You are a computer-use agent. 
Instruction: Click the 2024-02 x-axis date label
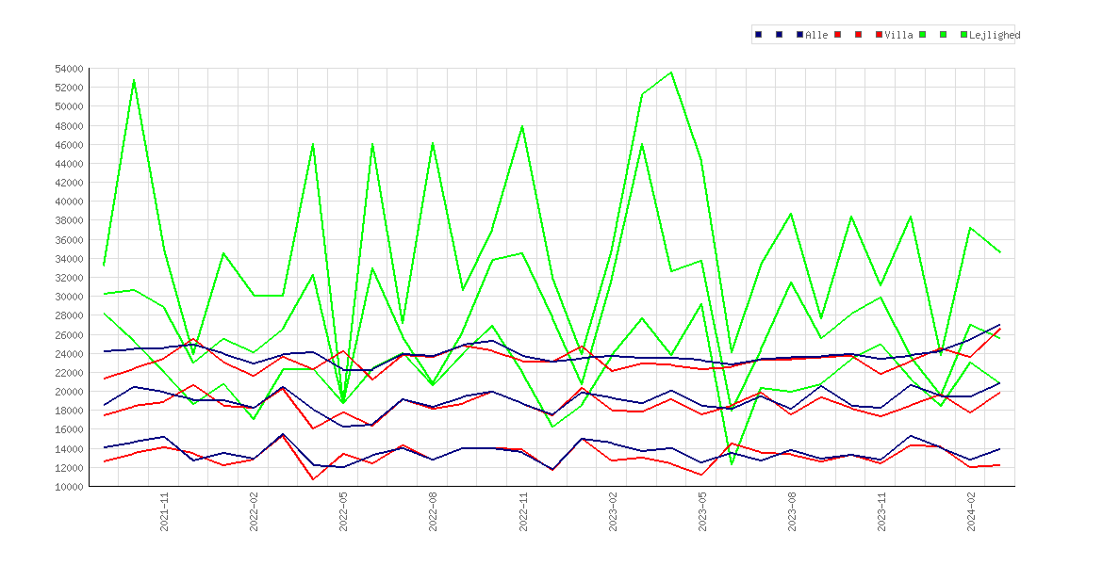tap(971, 511)
